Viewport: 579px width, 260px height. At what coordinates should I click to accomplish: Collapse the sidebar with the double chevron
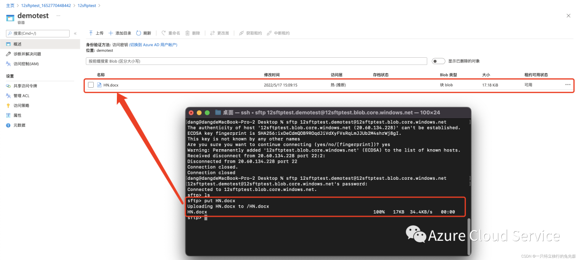76,34
